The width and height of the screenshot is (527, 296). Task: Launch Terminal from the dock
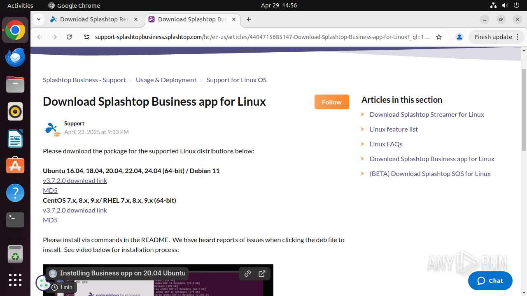pos(15,220)
